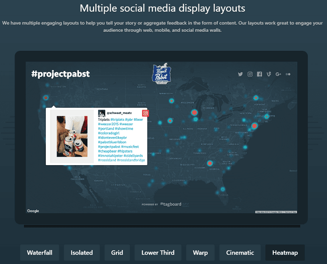The height and width of the screenshot is (264, 327).
Task: Open the schweet_meatz profile avatar
Action: 101,113
